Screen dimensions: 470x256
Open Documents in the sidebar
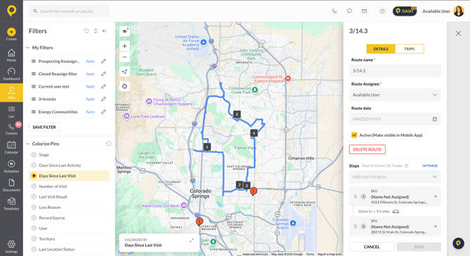[x=11, y=185]
